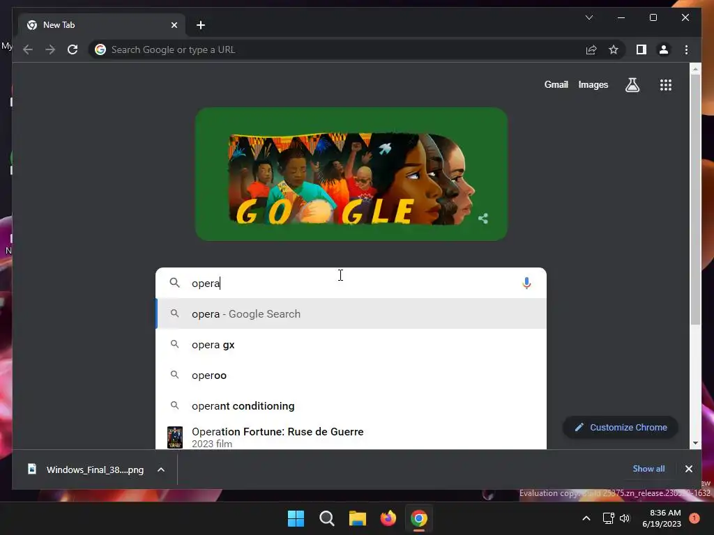Click Customize Chrome button
The height and width of the screenshot is (535, 714).
click(x=621, y=427)
